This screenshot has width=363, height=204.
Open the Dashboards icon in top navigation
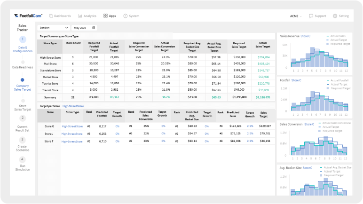pos(51,16)
